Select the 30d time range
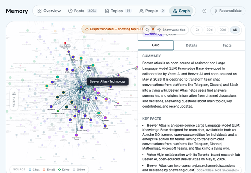This screenshot has width=251, height=173. pyautogui.click(x=209, y=30)
